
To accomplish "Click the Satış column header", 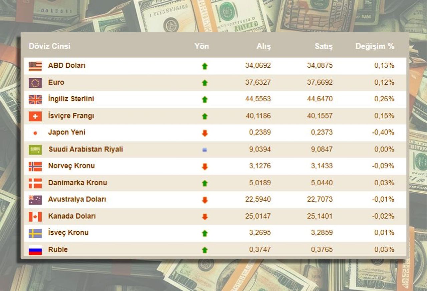I will pyautogui.click(x=324, y=46).
